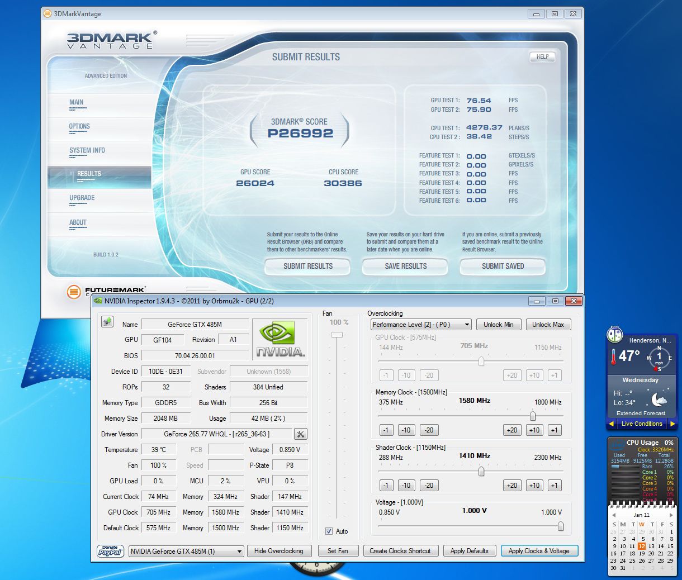Screen dimensions: 682x580
Task: Click Memory Clock +1 button
Action: pyautogui.click(x=554, y=430)
